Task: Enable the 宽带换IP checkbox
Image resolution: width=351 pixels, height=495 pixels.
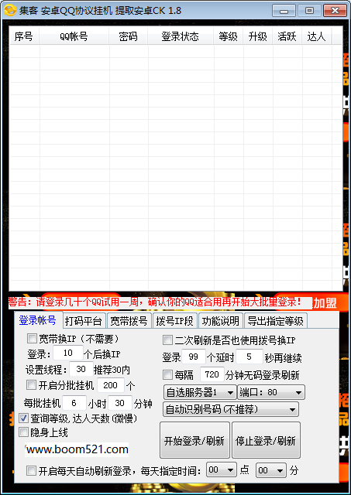Action: 32,339
